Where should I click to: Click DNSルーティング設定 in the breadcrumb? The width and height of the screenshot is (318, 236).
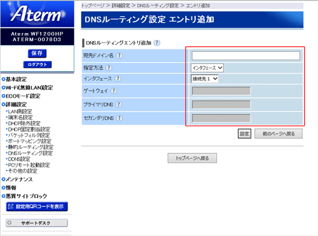point(158,6)
